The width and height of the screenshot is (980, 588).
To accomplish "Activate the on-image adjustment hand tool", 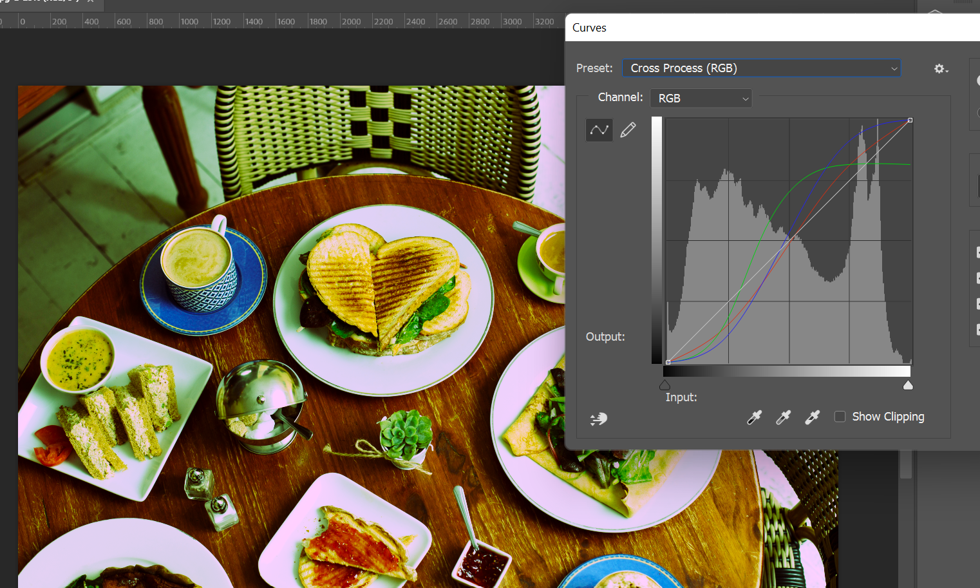I will tap(599, 419).
